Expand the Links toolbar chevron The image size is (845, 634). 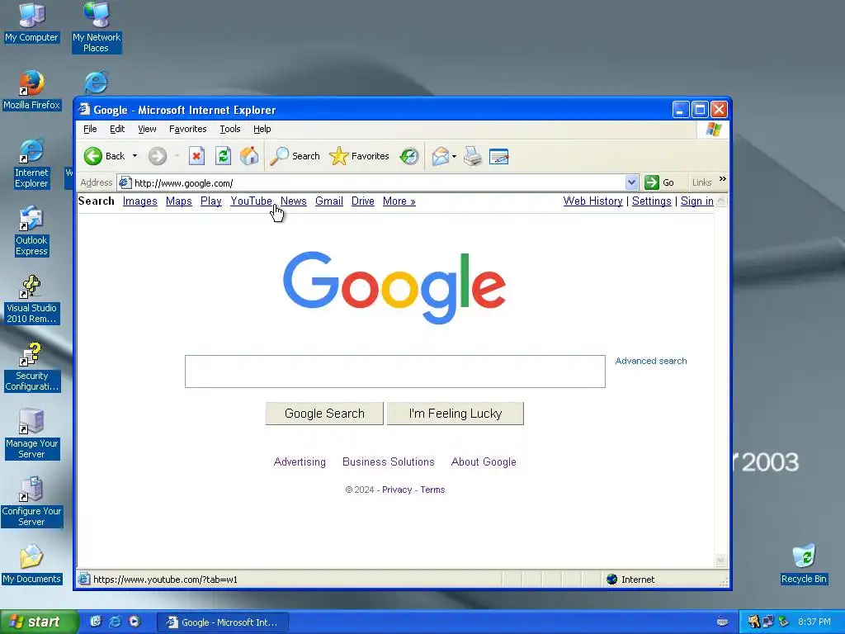[723, 179]
